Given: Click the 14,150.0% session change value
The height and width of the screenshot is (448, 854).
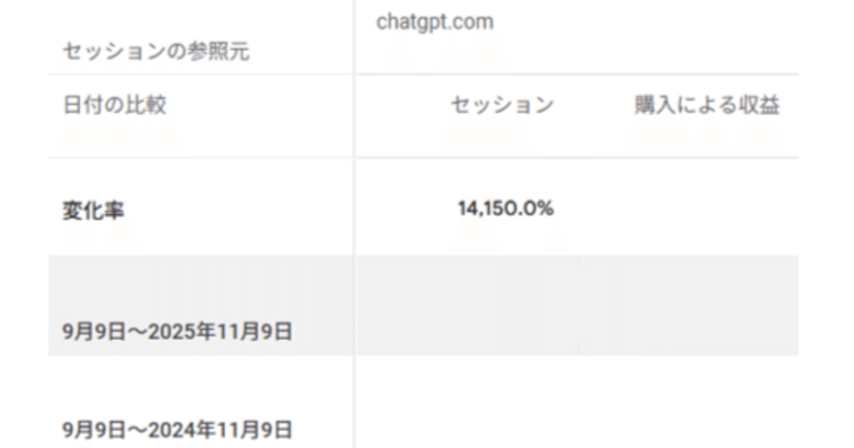Looking at the screenshot, I should point(506,209).
